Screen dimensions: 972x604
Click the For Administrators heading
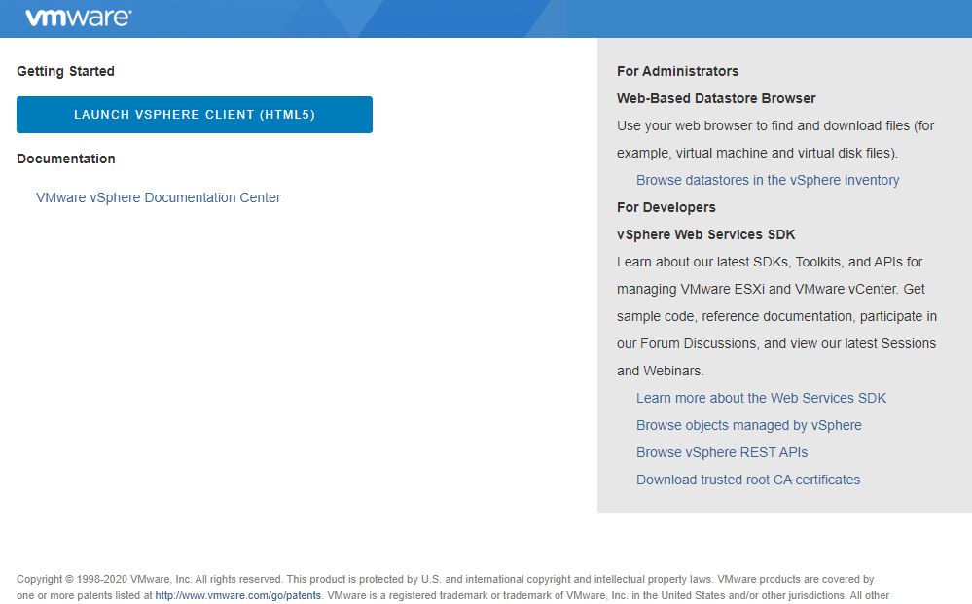677,71
